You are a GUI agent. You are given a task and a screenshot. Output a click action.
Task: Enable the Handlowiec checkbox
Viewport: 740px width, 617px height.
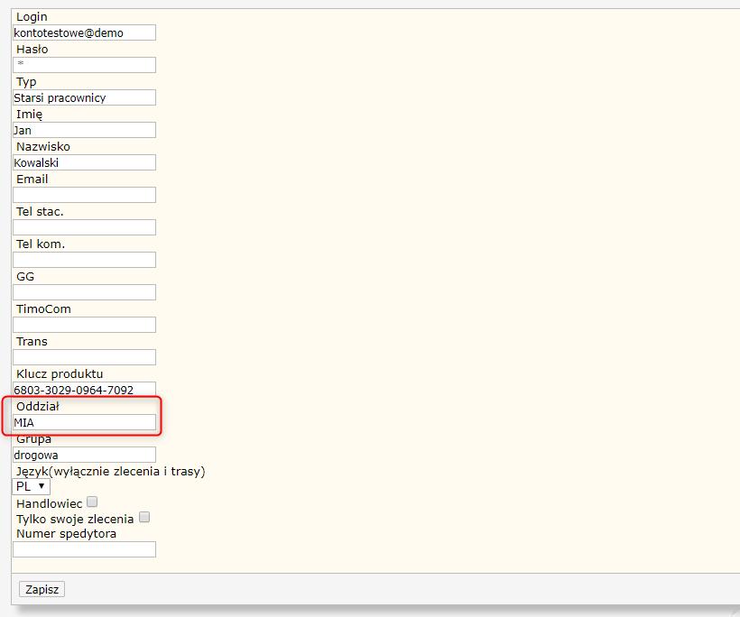(x=92, y=502)
